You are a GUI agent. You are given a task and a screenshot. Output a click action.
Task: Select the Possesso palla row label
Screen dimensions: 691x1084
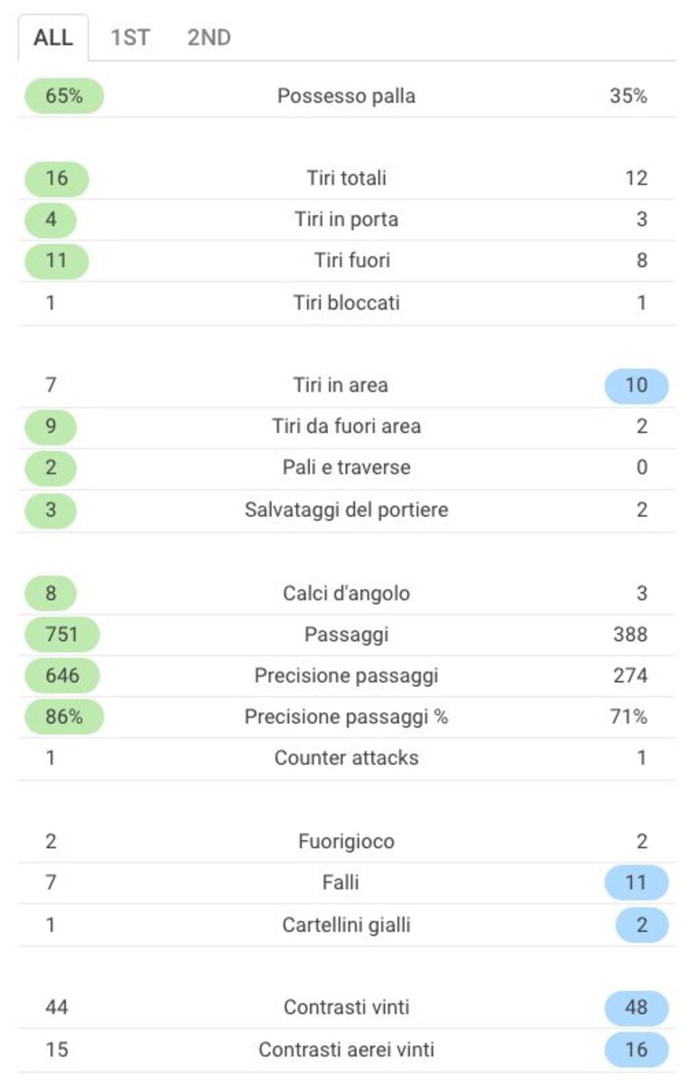347,96
